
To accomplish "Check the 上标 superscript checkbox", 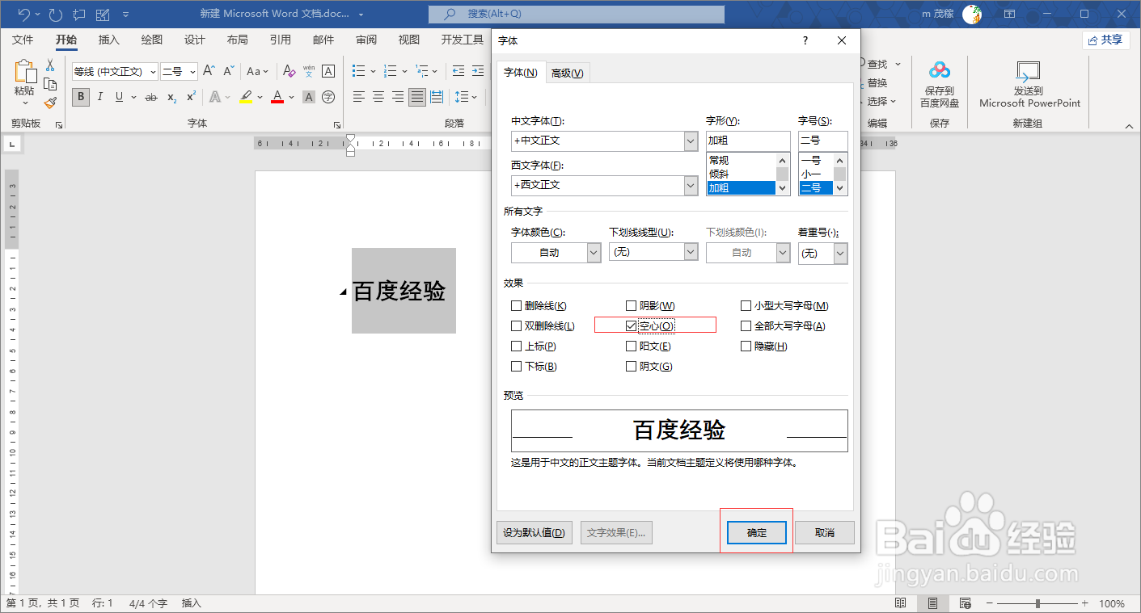I will (x=516, y=346).
